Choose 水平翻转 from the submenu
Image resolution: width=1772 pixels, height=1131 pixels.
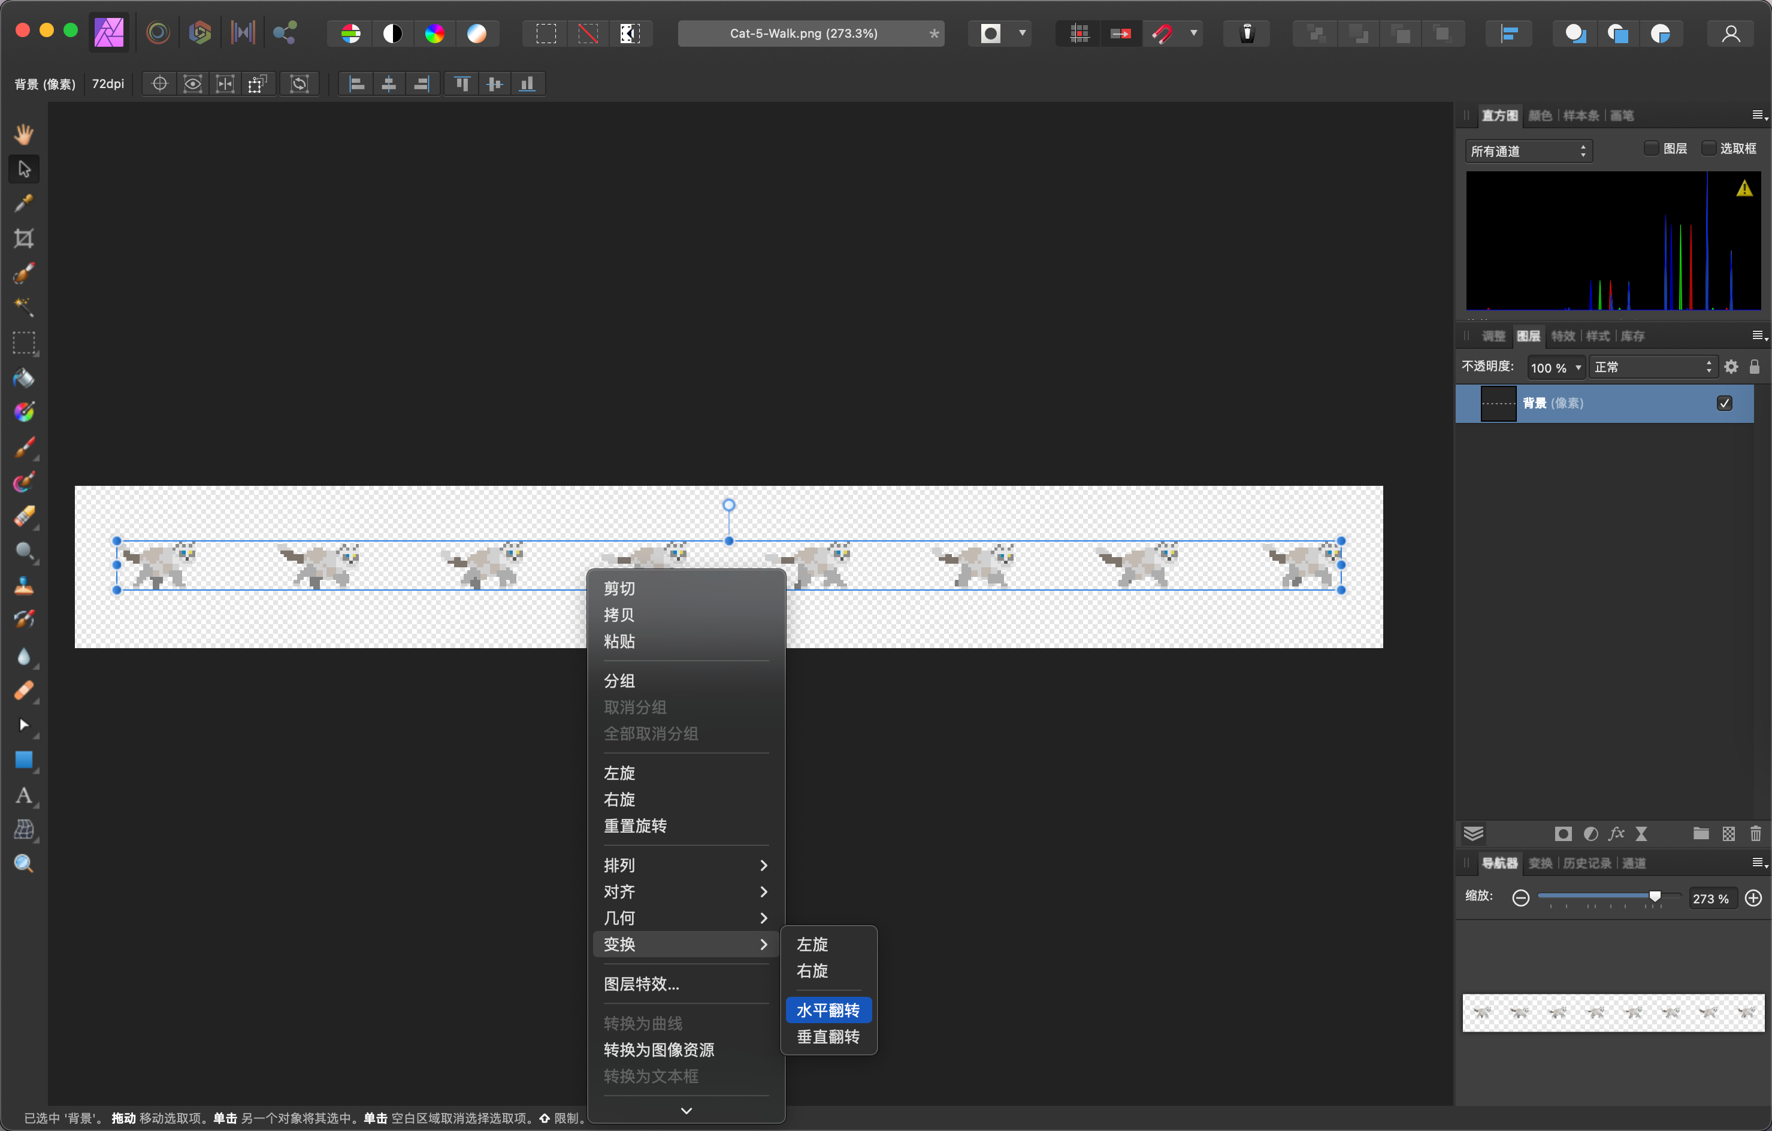tap(828, 1011)
